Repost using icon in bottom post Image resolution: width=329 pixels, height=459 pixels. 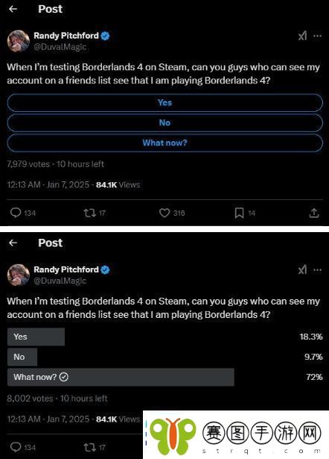coord(90,447)
